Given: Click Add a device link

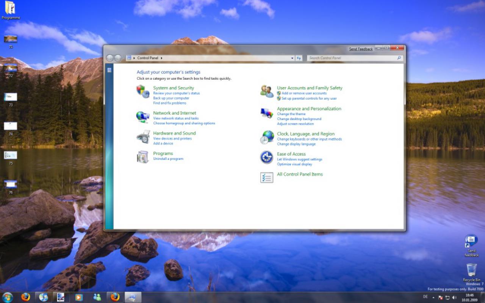Looking at the screenshot, I should pyautogui.click(x=163, y=144).
